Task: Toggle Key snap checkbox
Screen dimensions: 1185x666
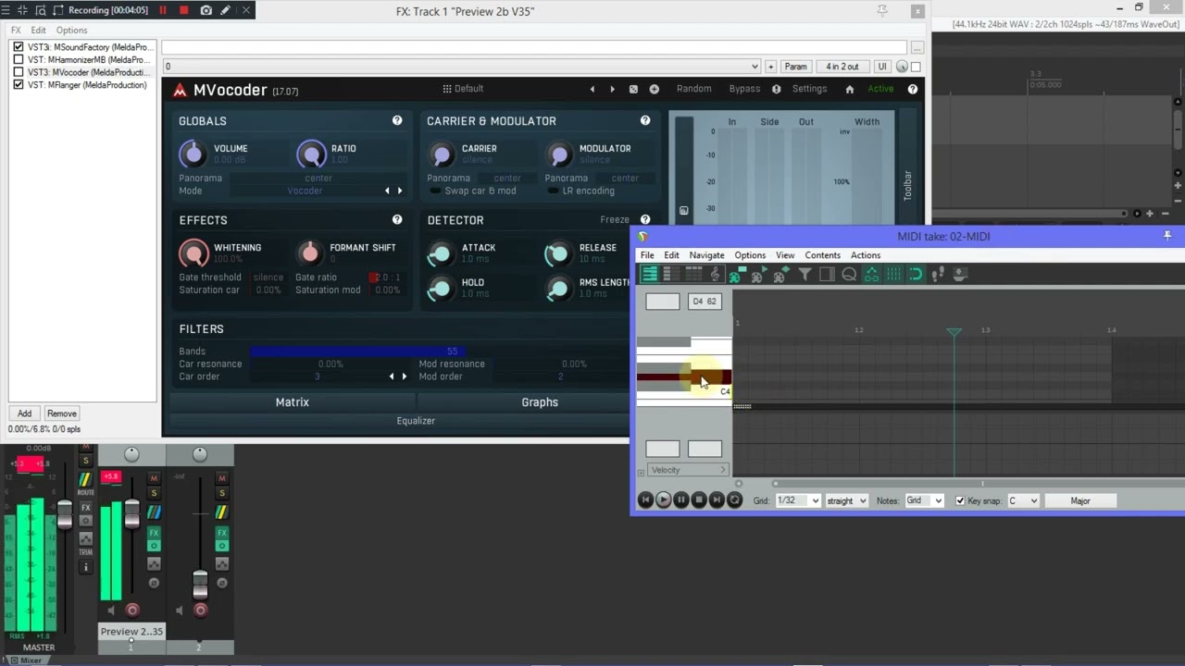Action: pos(960,500)
